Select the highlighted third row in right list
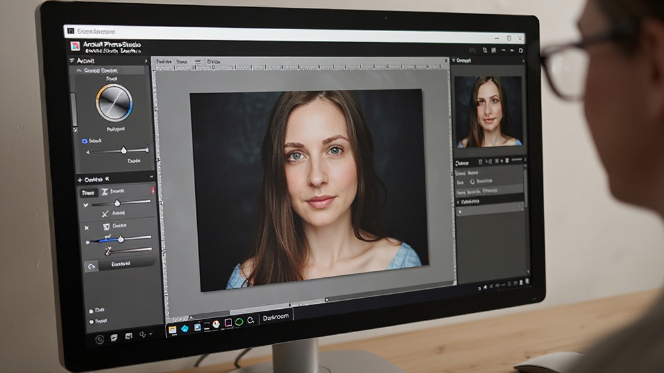Viewport: 664px width, 373px height. (489, 191)
